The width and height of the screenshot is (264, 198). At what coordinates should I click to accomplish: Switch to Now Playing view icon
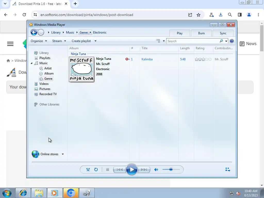click(228, 169)
